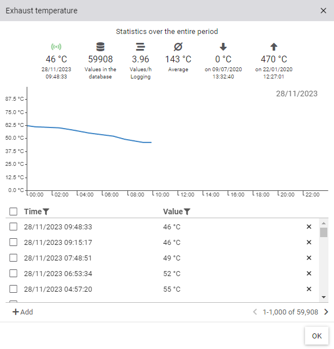Click the table scrollbar thumb
334x349 pixels.
324,232
